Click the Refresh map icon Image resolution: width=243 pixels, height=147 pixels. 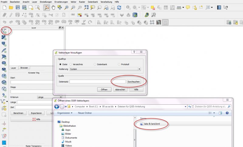119,7
